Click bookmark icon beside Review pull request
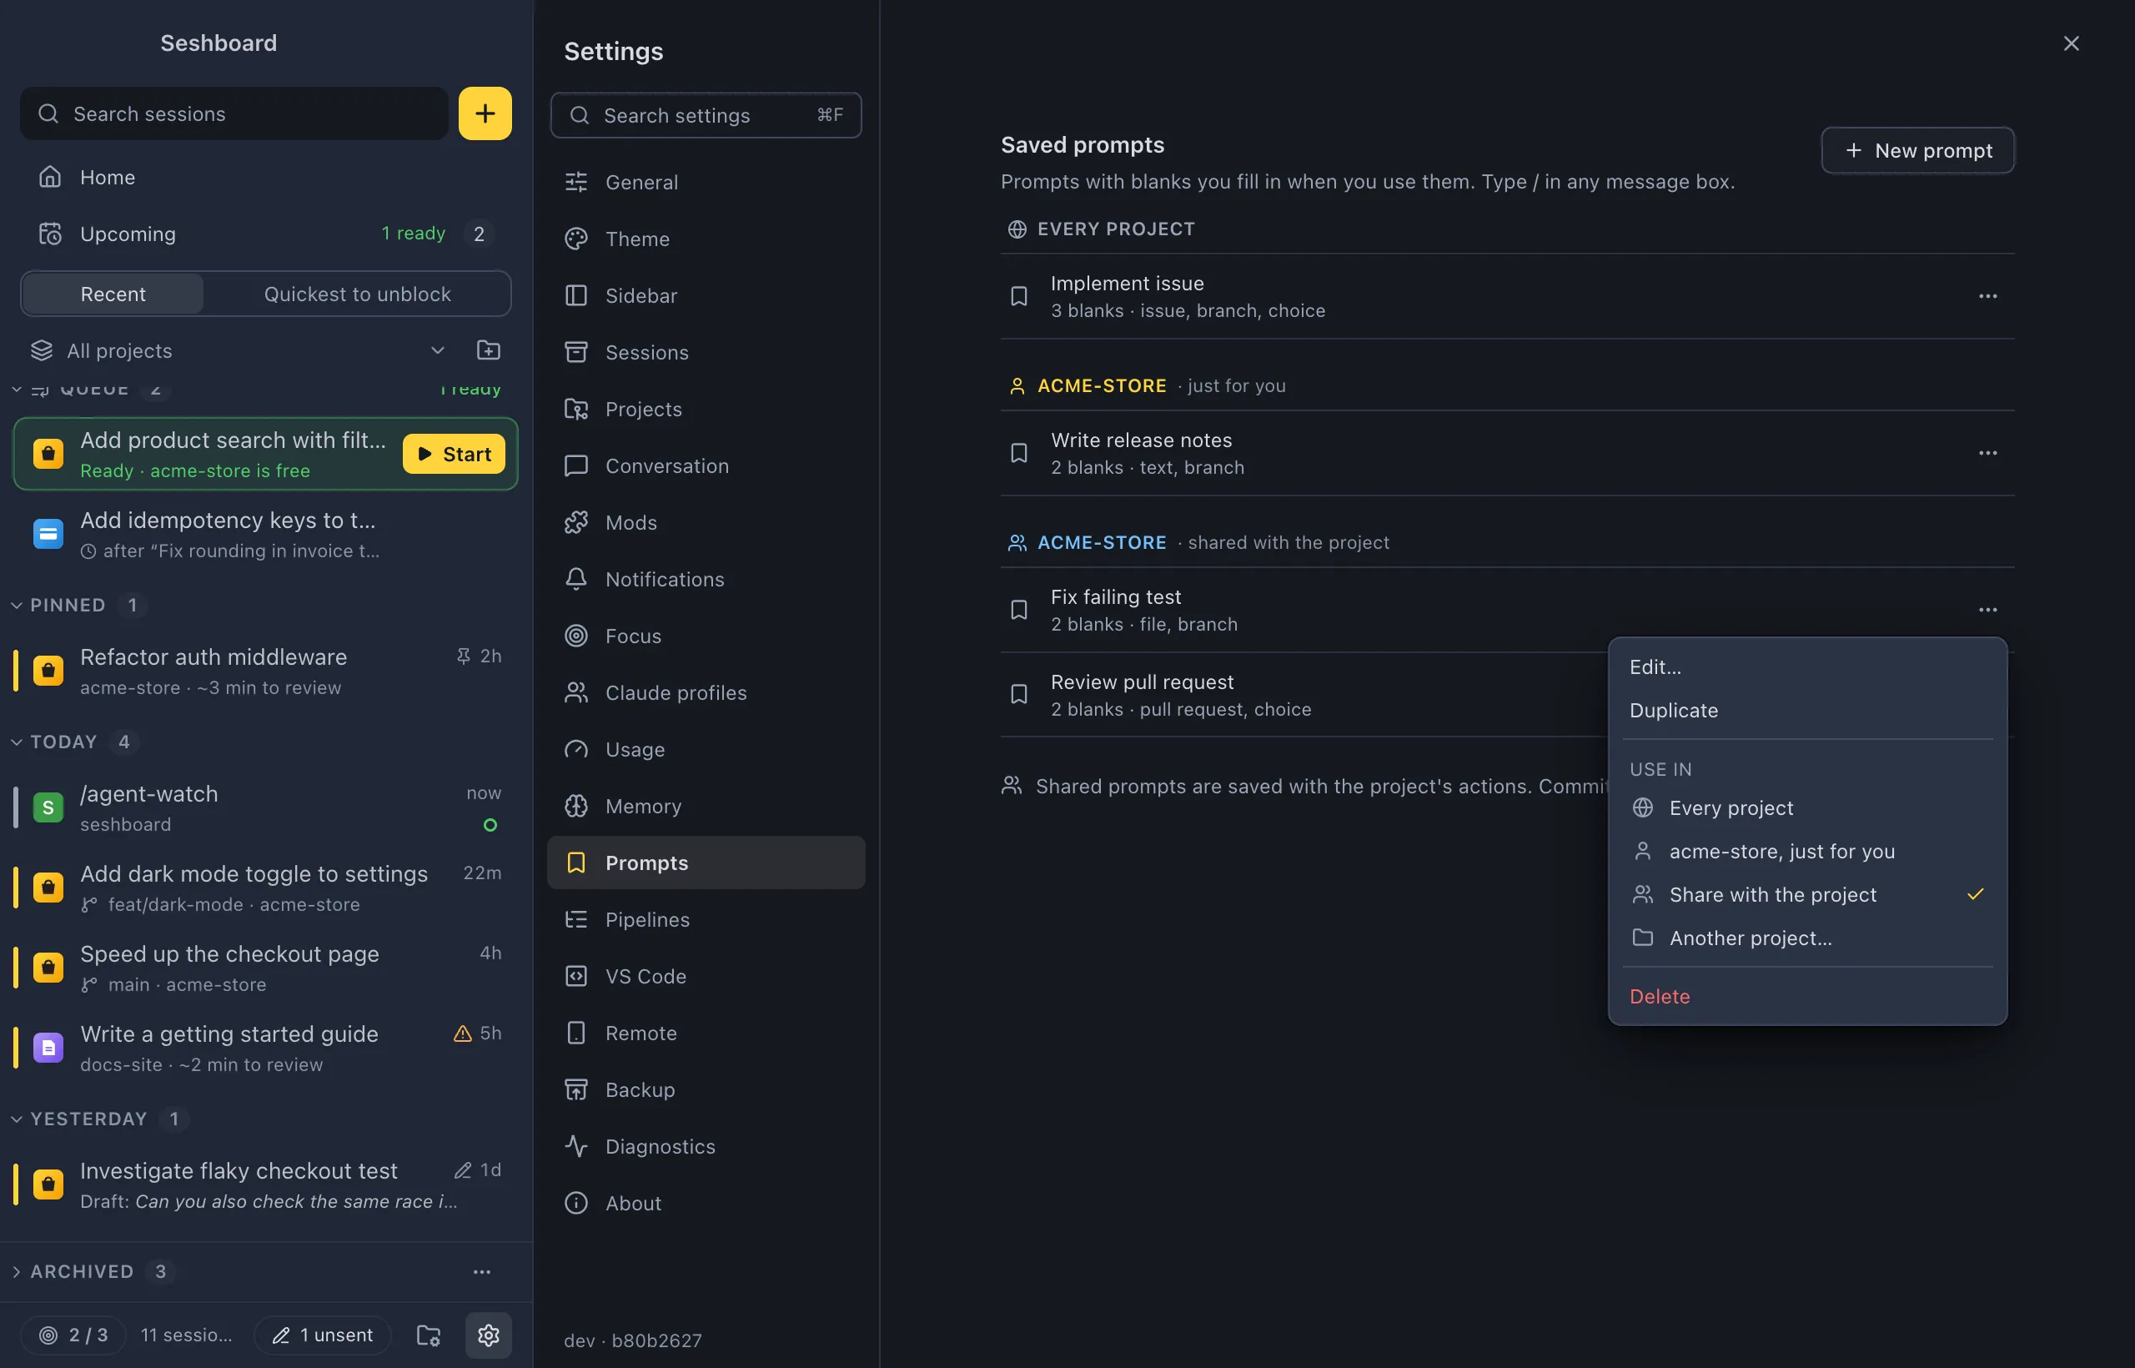 1018,695
